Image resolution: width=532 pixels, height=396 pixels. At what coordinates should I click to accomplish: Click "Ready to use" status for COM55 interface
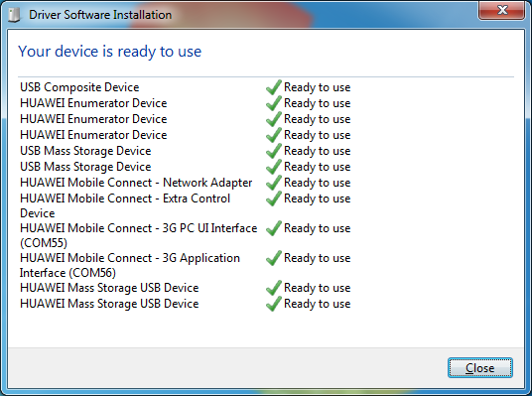(x=318, y=228)
